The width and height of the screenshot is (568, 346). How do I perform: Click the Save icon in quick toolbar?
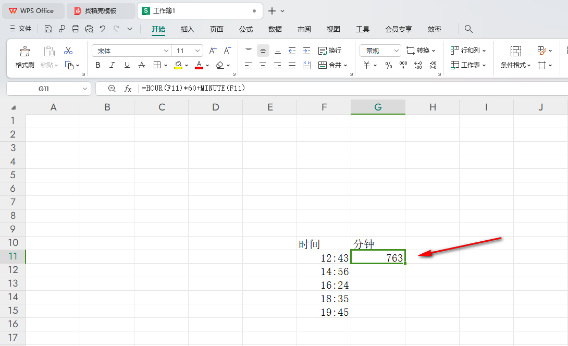pyautogui.click(x=48, y=29)
